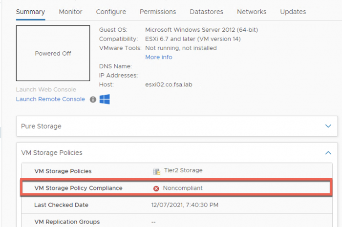This screenshot has width=342, height=227.
Task: Click the red Noncompliant error icon
Action: point(156,188)
